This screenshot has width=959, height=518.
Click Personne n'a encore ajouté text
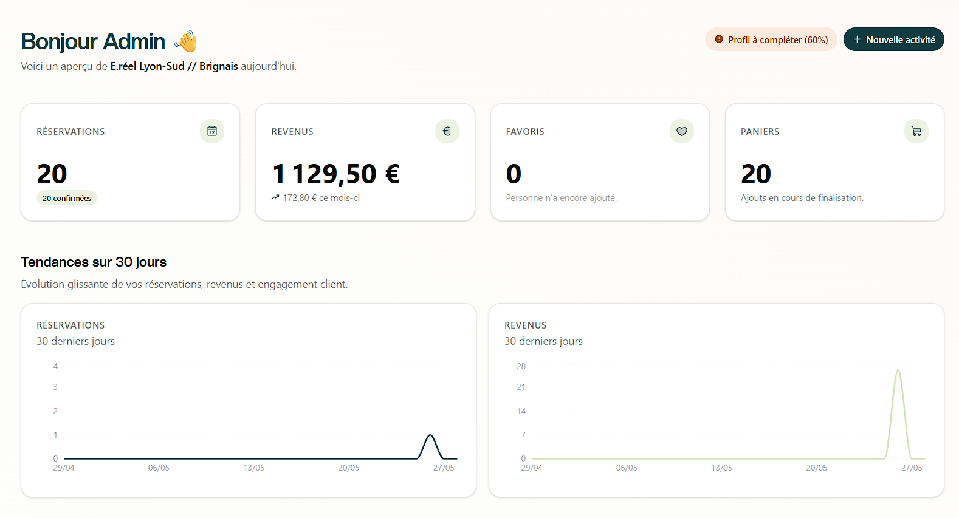coord(561,198)
